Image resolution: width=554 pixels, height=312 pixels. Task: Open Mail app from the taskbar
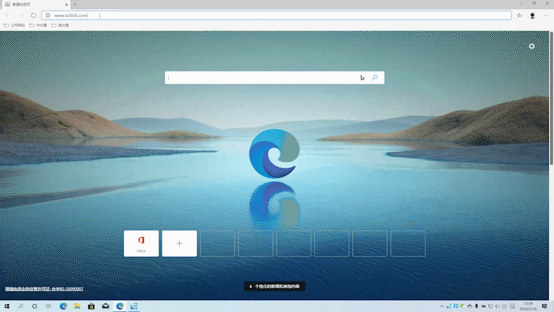(x=106, y=306)
